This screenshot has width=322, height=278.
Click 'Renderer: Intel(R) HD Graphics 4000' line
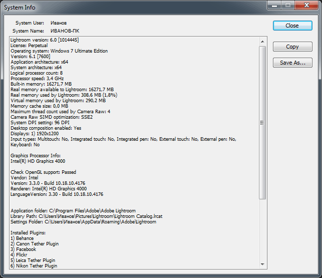click(49, 189)
